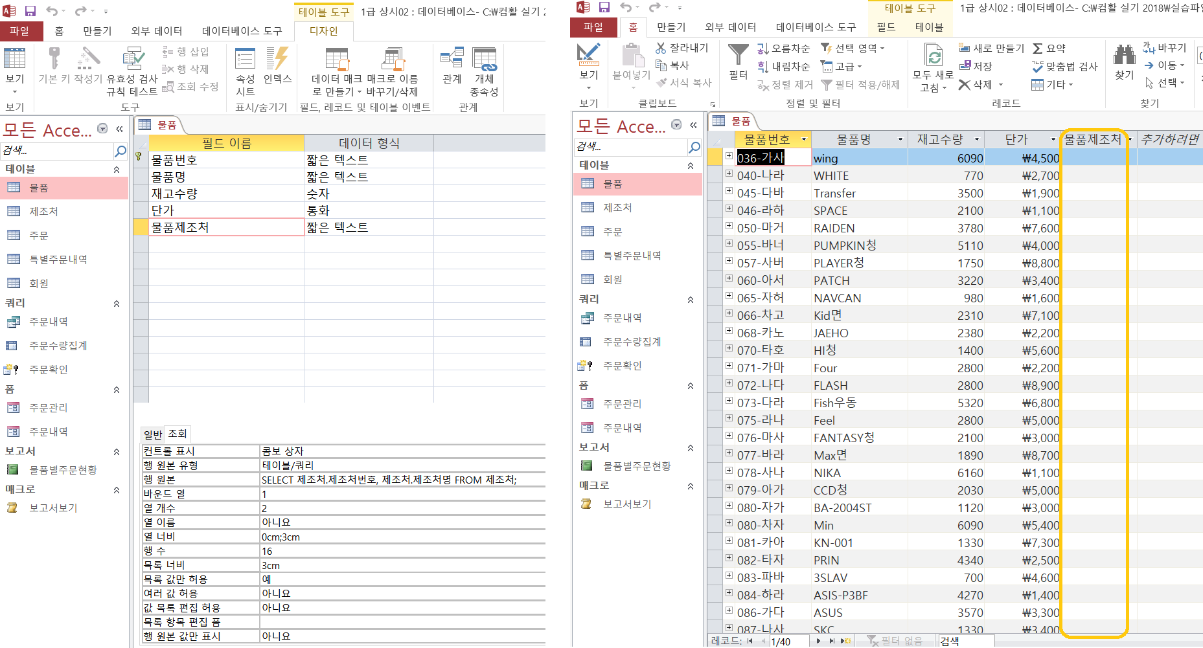This screenshot has width=1203, height=648.
Task: Expand the 036-가사 record row
Action: coord(729,156)
